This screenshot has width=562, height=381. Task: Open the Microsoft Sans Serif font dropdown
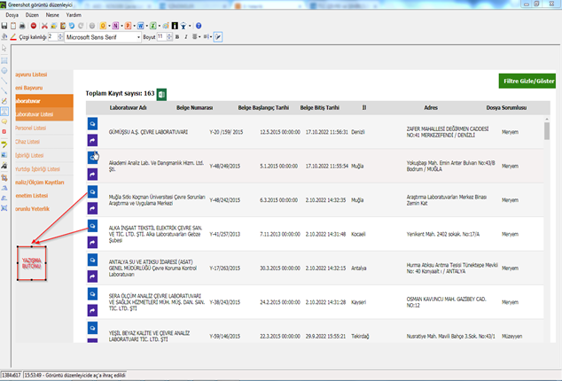click(140, 37)
